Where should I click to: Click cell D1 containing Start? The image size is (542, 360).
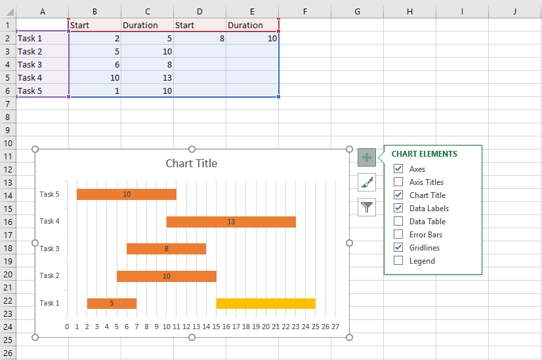click(x=199, y=25)
